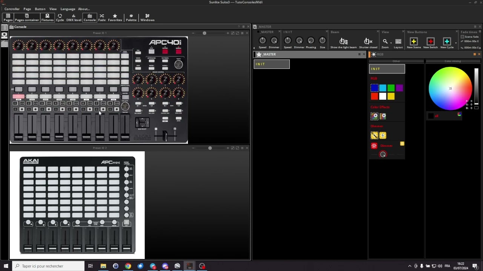483x271 pixels.
Task: Enable the Scene fade checkbox
Action: click(x=462, y=37)
